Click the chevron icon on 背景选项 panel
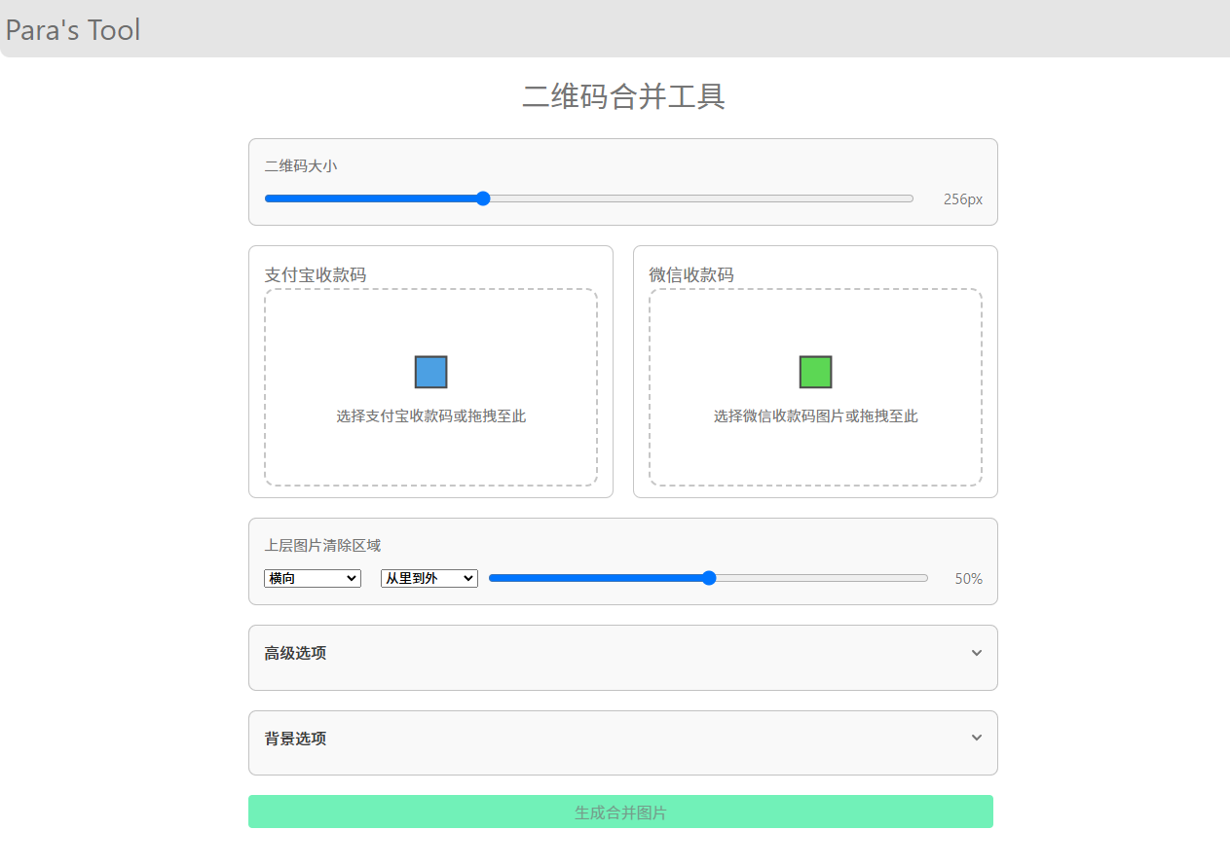The width and height of the screenshot is (1230, 866). click(976, 738)
